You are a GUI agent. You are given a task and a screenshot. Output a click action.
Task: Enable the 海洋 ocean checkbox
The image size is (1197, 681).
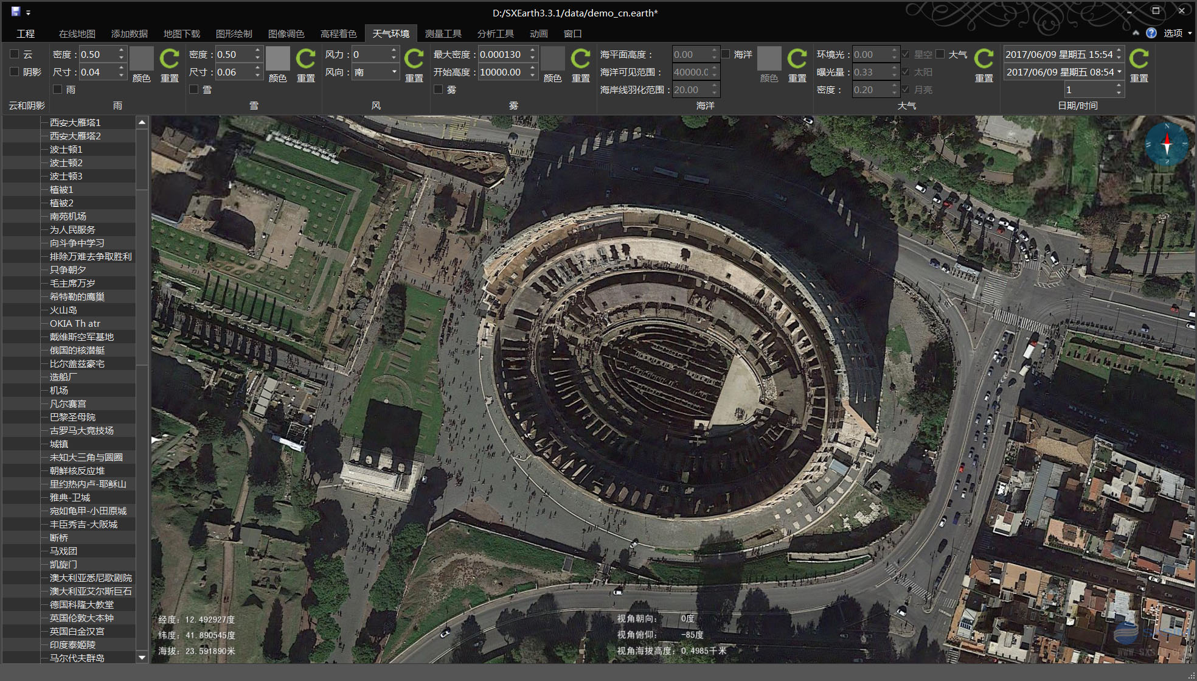(x=726, y=54)
